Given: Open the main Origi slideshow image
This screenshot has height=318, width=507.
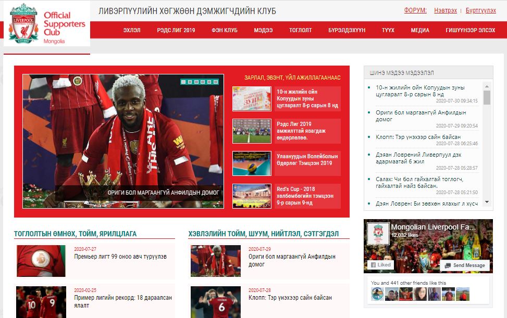Looking at the screenshot, I should tap(123, 141).
